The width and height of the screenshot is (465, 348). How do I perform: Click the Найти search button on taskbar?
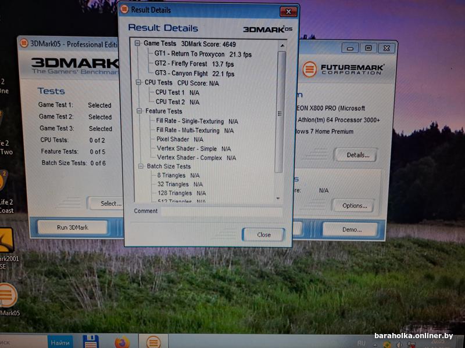[60, 342]
